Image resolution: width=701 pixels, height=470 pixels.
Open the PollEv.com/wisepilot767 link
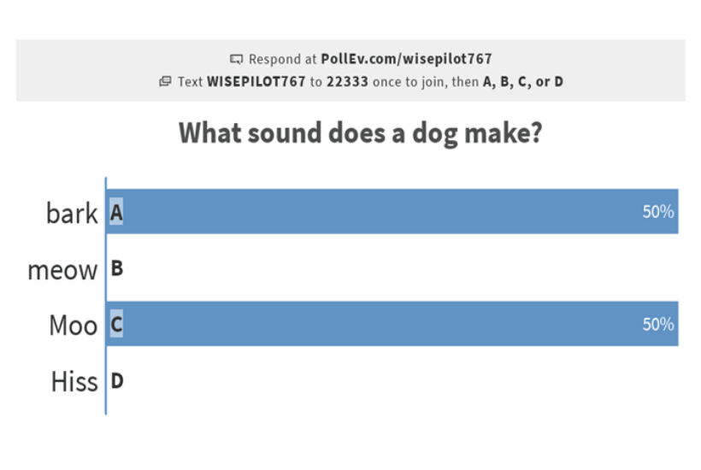point(406,59)
